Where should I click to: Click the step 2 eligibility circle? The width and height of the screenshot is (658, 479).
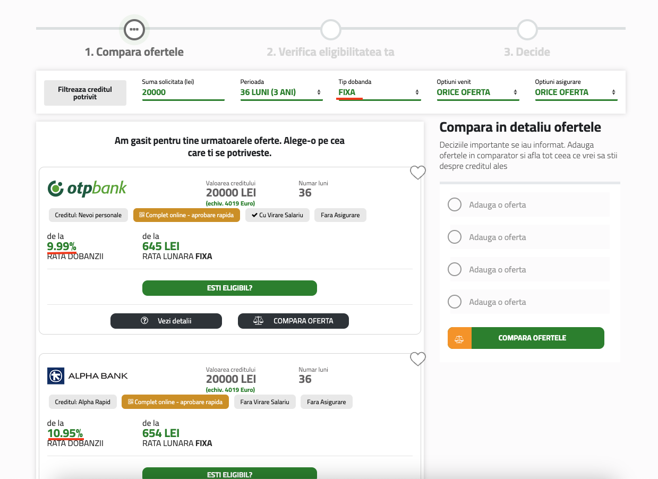[x=331, y=29]
